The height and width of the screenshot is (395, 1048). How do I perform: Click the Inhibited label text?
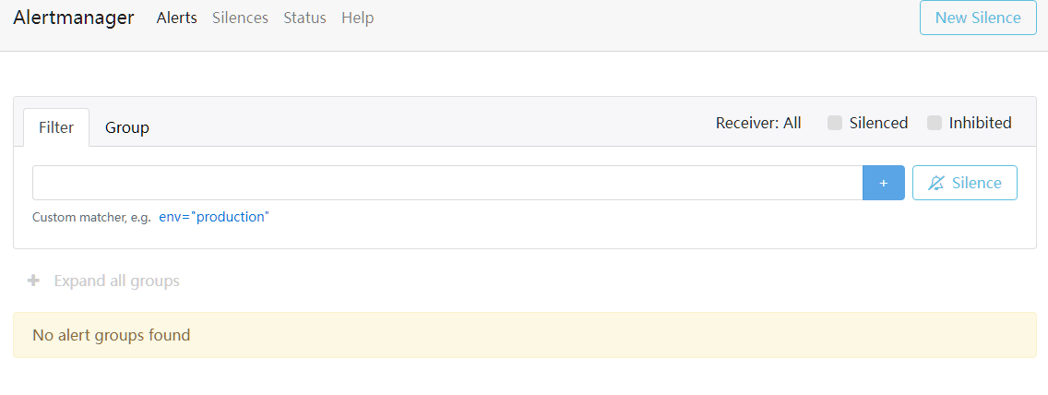coord(980,123)
